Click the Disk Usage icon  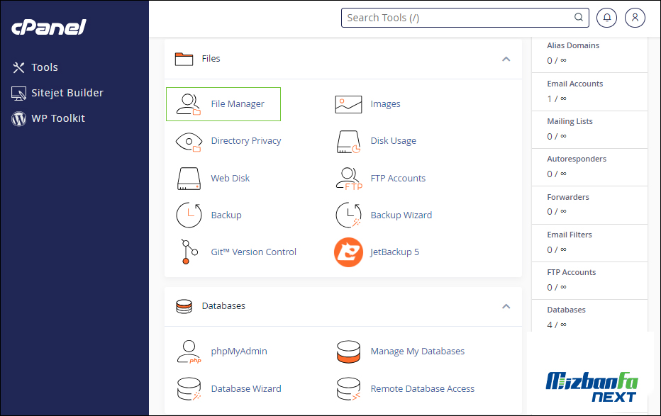348,141
